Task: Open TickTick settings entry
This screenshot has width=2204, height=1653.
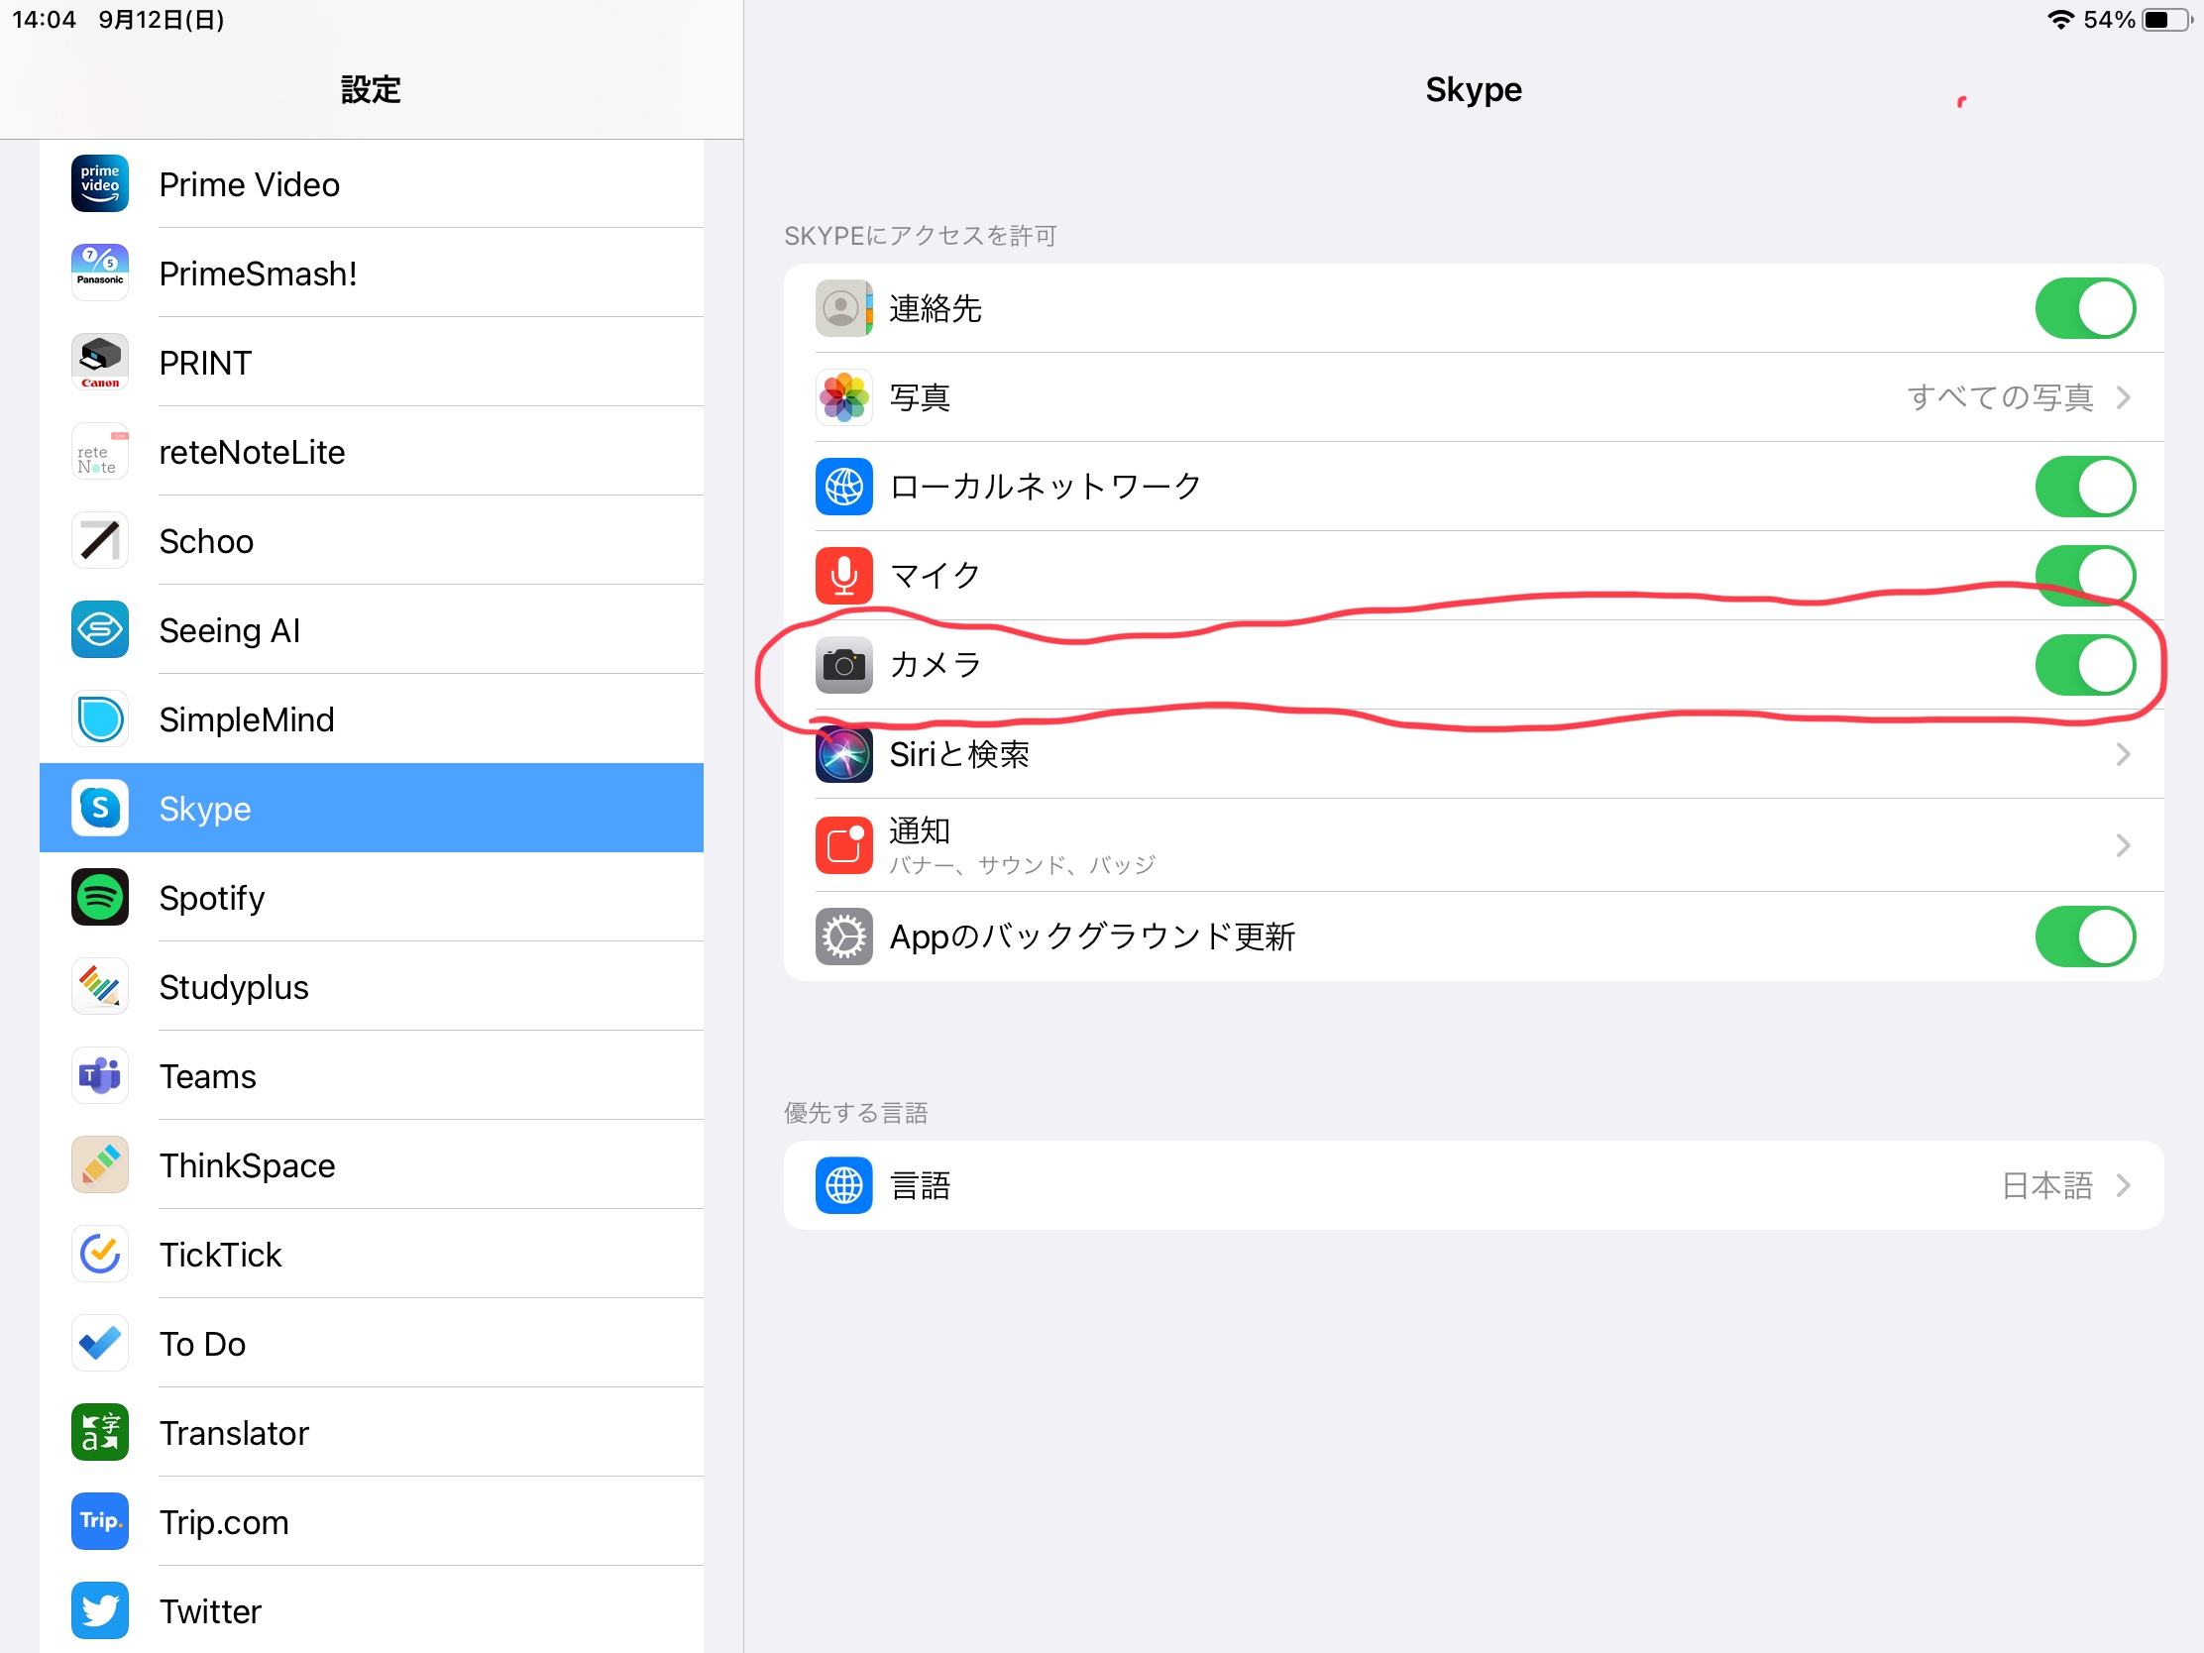Action: [x=372, y=1254]
